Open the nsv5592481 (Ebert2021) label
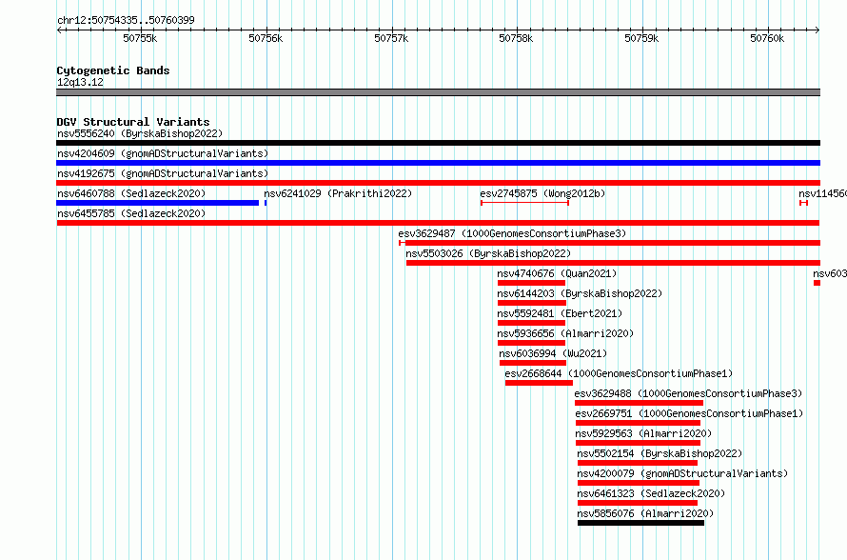This screenshot has width=847, height=560. [x=560, y=313]
